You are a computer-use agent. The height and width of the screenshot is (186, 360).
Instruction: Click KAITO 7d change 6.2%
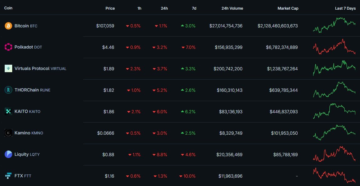pyautogui.click(x=188, y=112)
